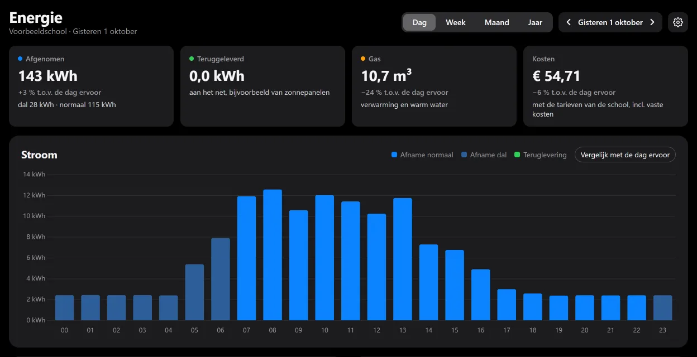Click the blue Afgenomen dot indicator
The image size is (697, 357).
click(x=20, y=59)
